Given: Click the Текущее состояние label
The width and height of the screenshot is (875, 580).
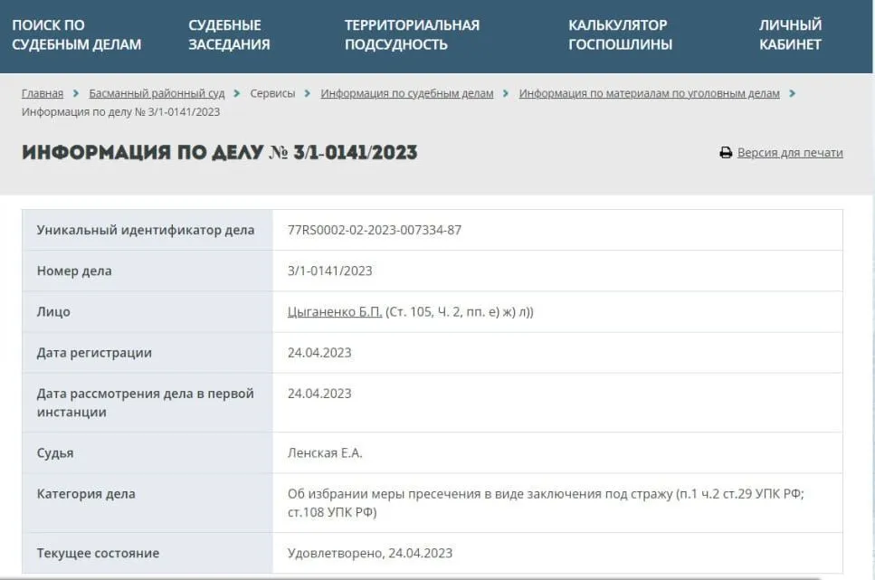Looking at the screenshot, I should click(99, 553).
